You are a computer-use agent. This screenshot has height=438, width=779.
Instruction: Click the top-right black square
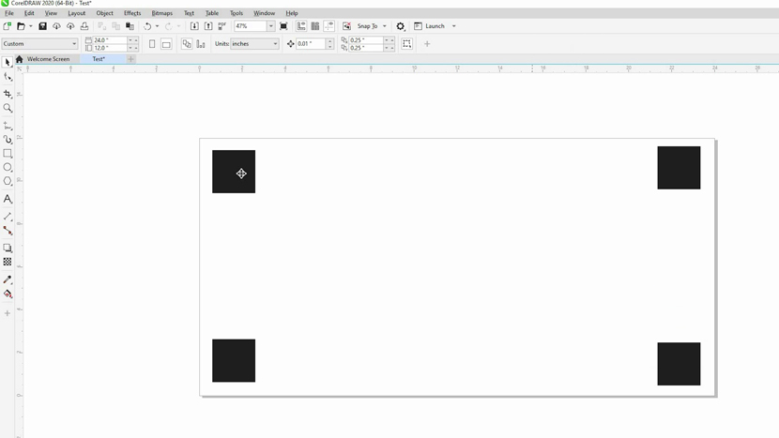(679, 168)
